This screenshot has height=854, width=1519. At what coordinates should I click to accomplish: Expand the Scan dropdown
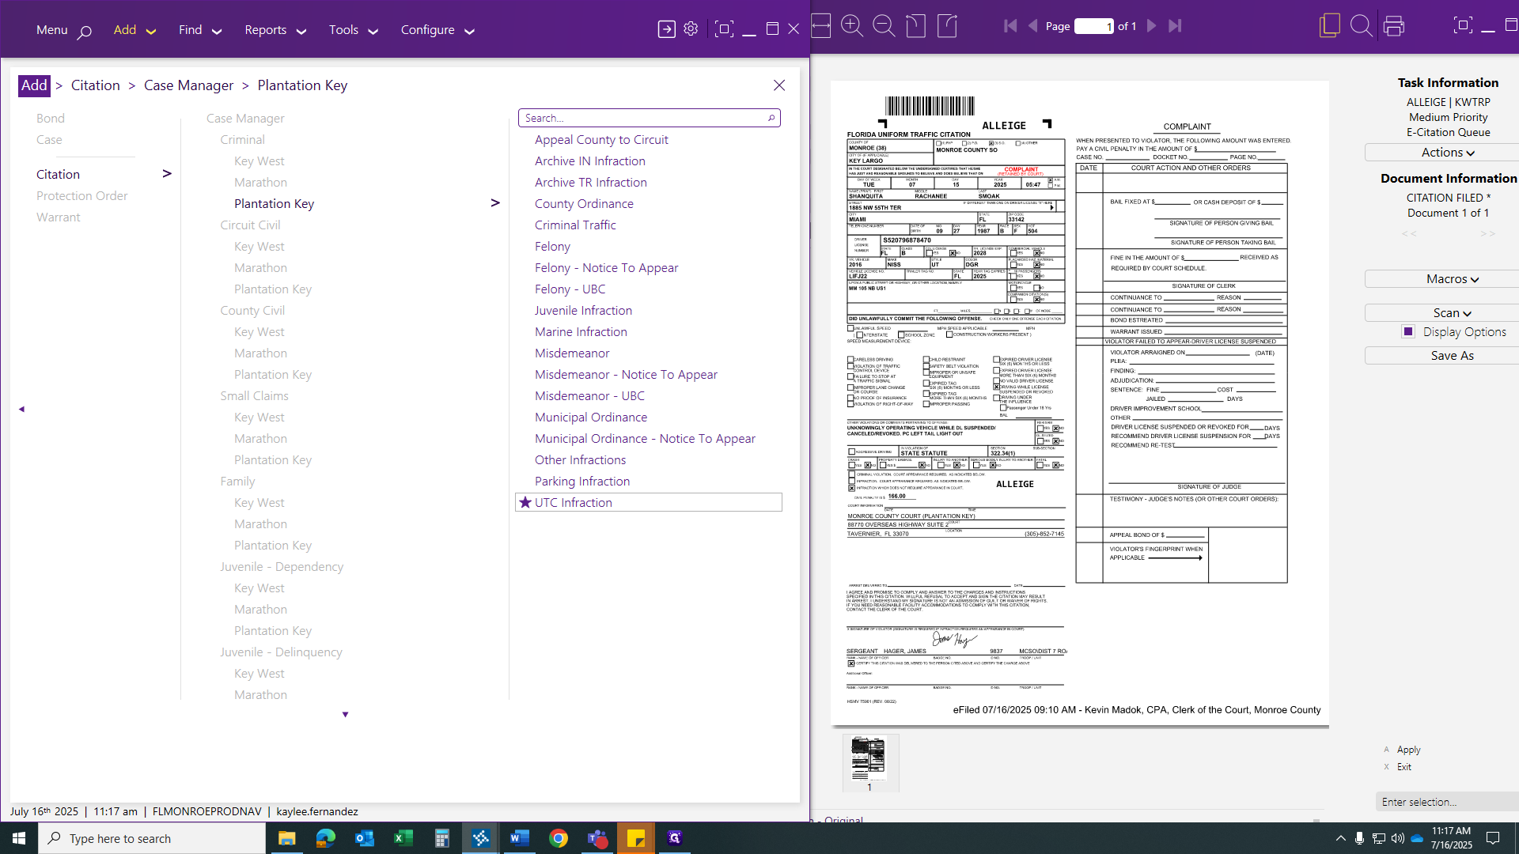pyautogui.click(x=1452, y=313)
